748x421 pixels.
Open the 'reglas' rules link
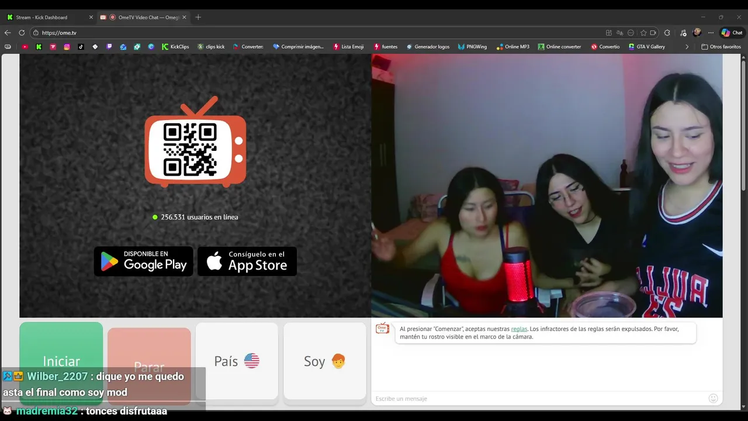point(519,329)
